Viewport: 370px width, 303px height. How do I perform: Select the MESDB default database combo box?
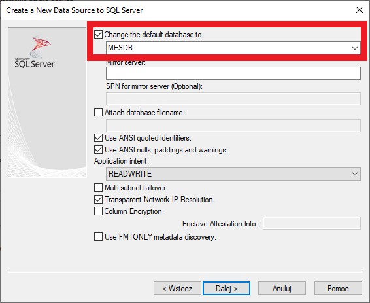233,48
